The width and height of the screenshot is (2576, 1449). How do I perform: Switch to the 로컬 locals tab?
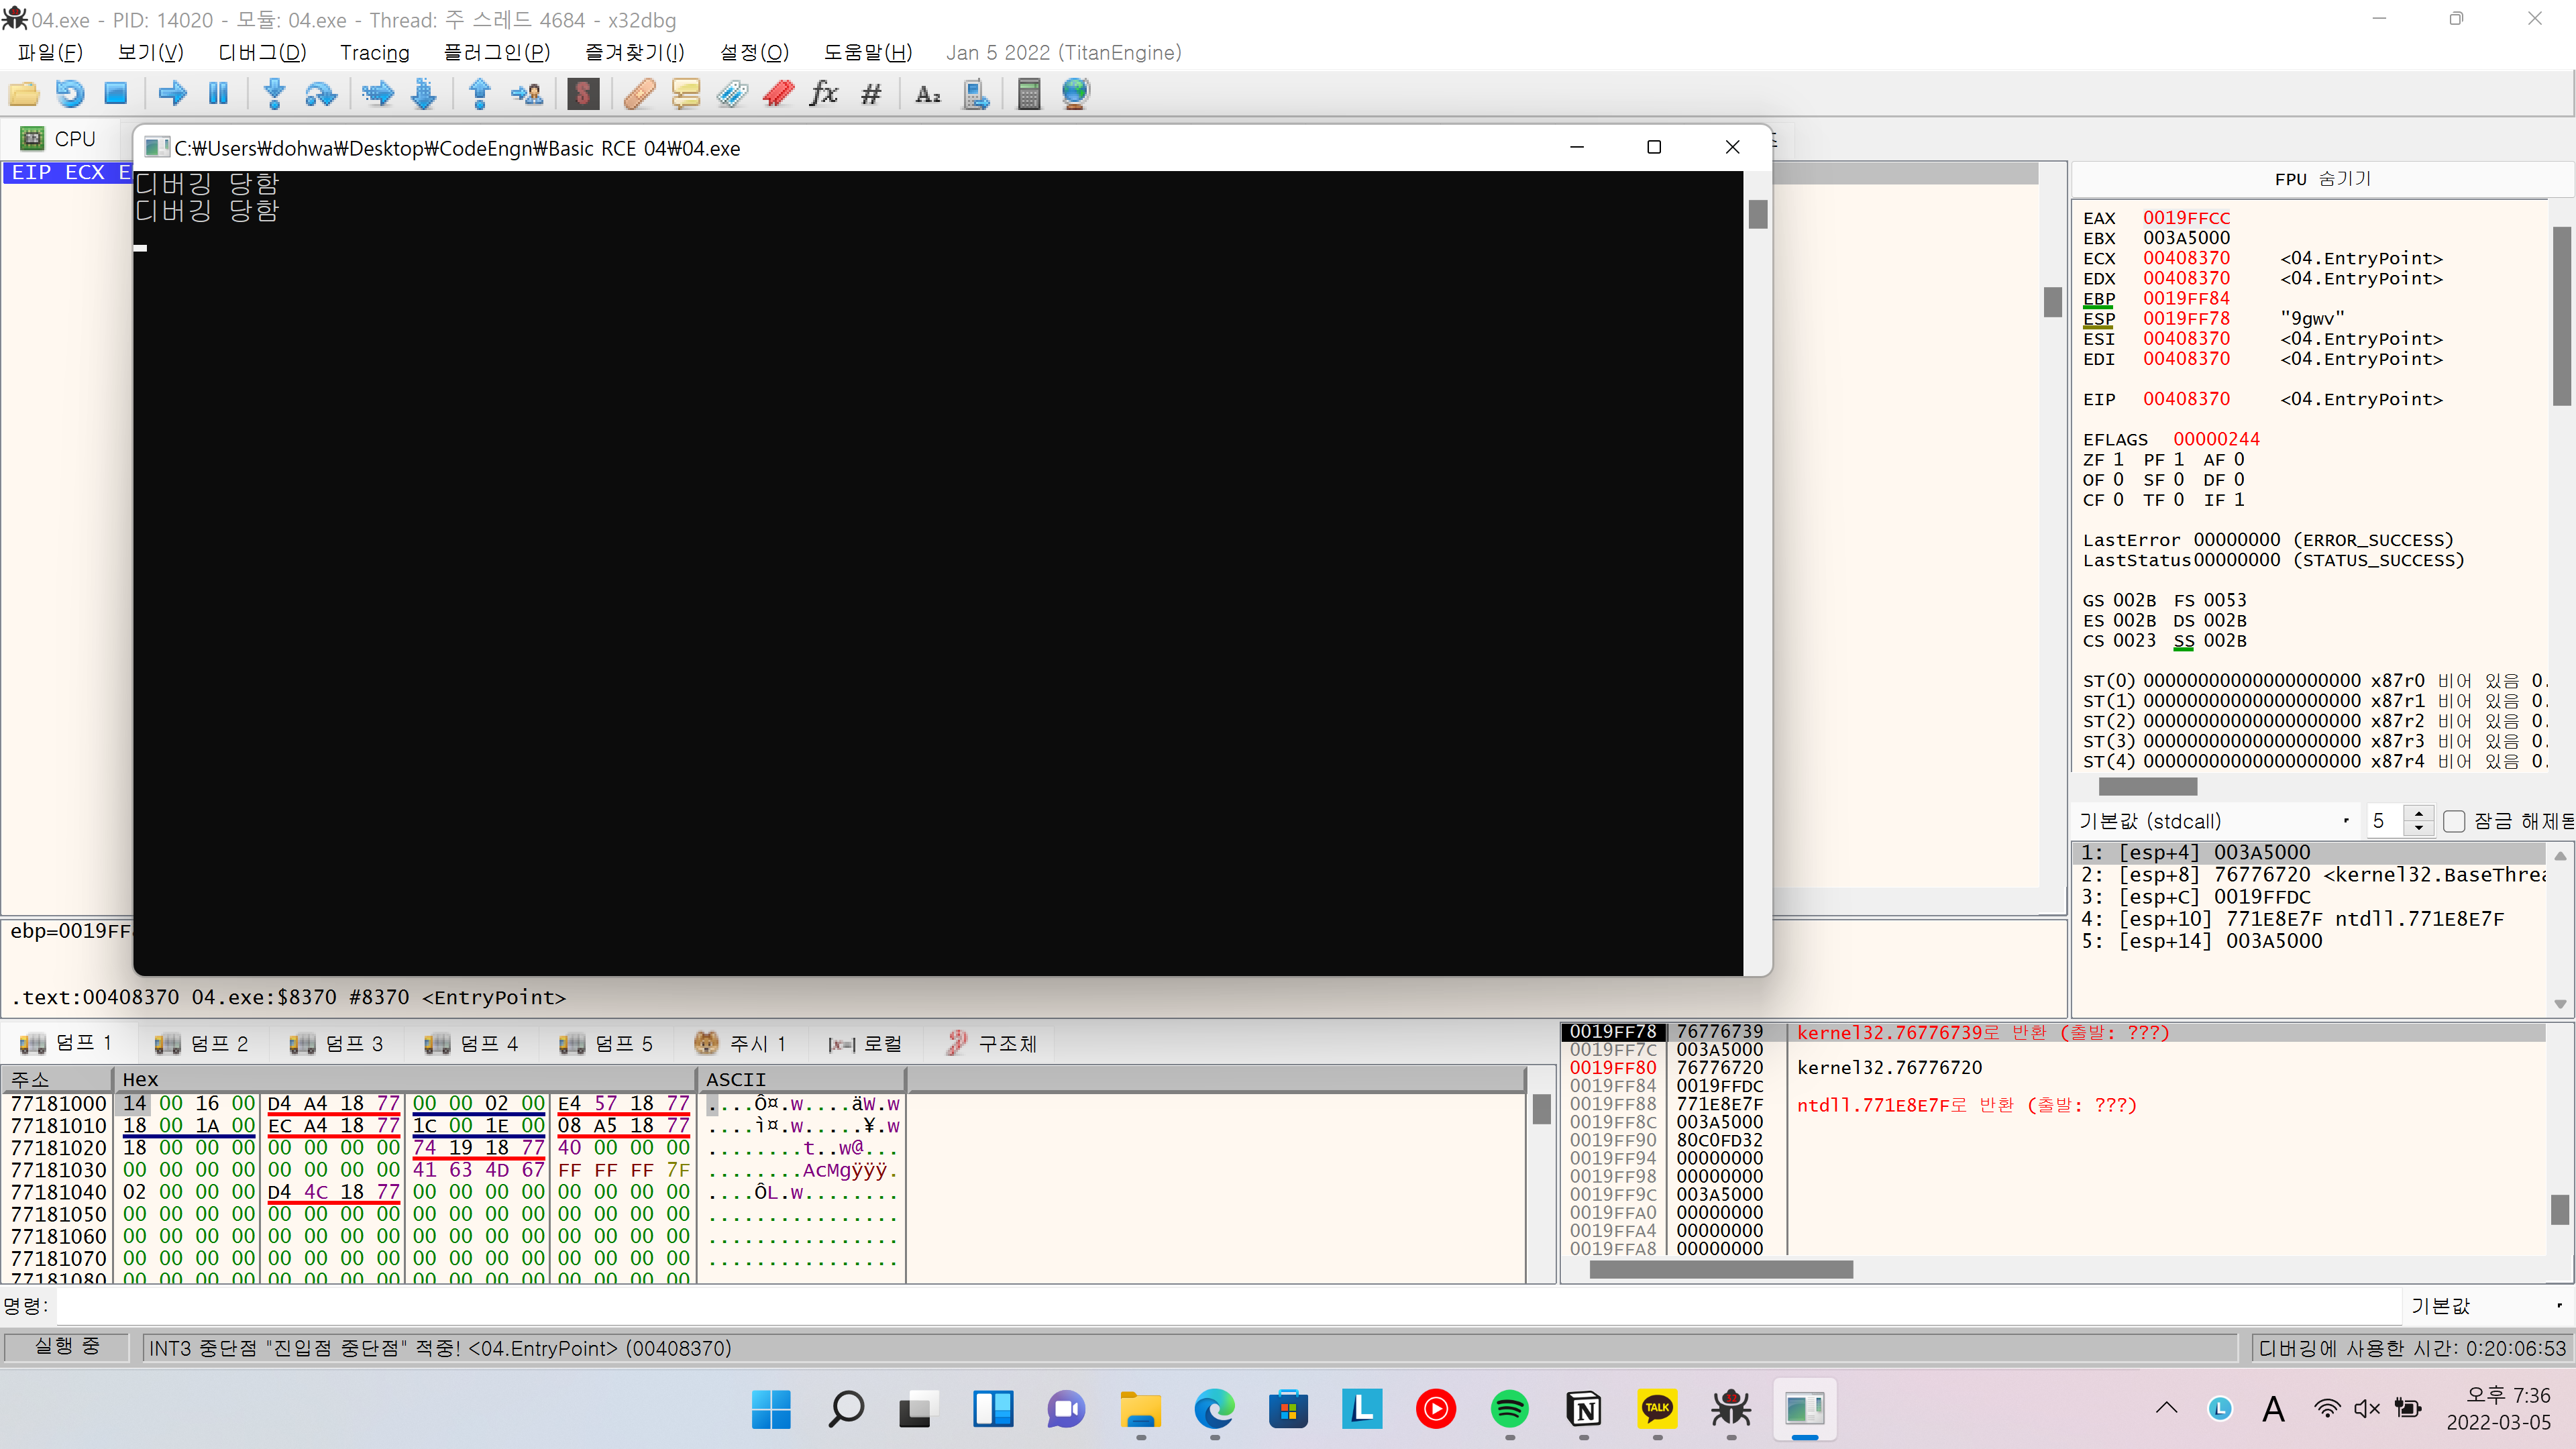pyautogui.click(x=865, y=1043)
